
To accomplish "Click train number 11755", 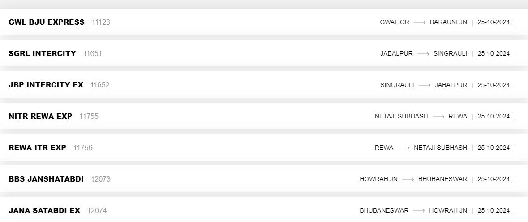I will pos(89,116).
